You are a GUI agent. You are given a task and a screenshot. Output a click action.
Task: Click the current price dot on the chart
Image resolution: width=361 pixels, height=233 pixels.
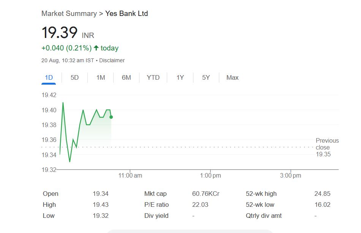(x=111, y=117)
